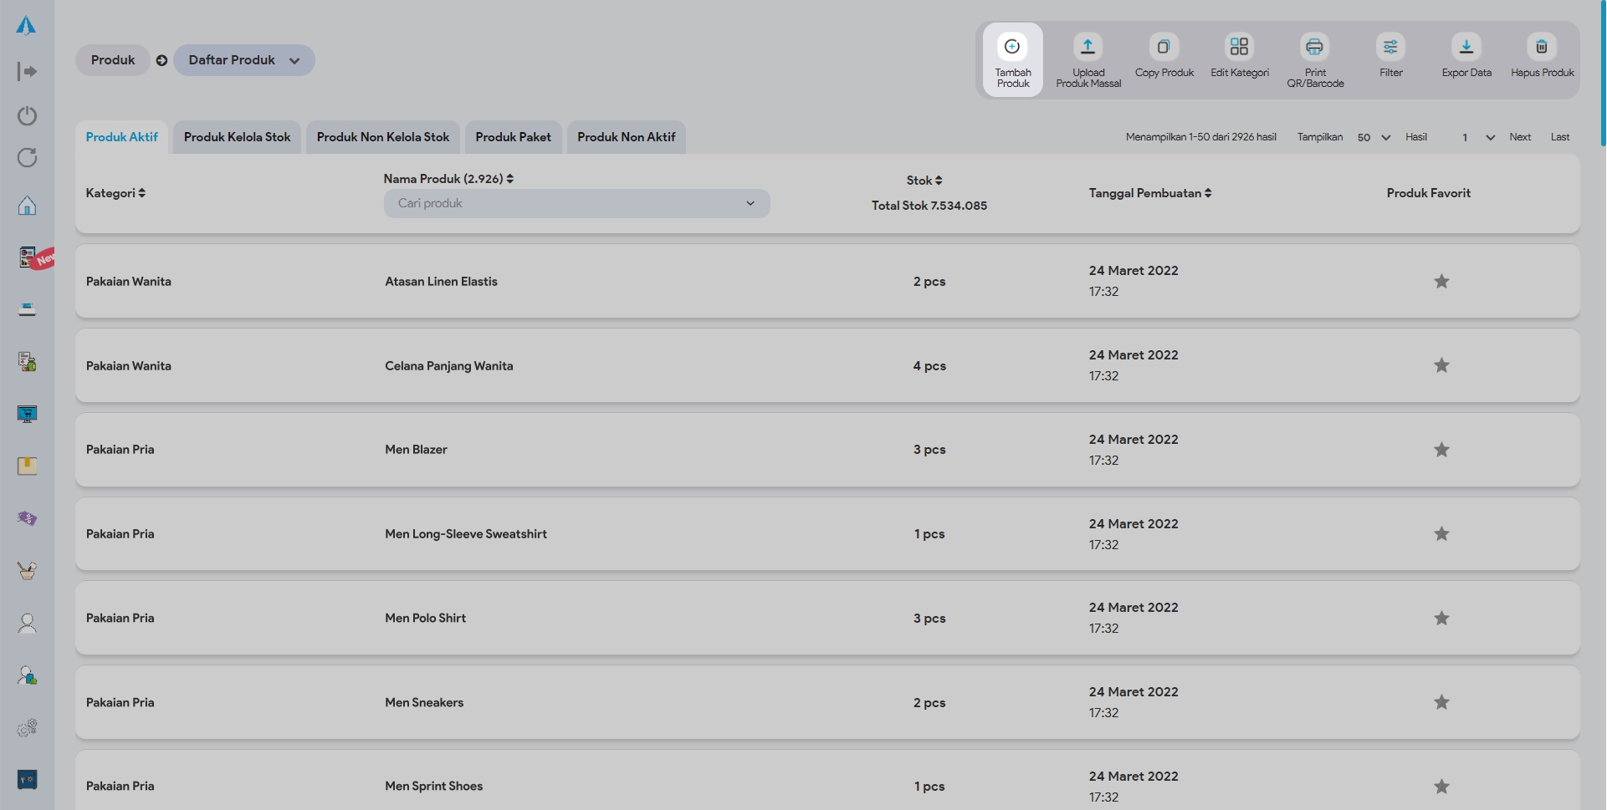Switch to Produk Non Aktif tab
Screen dimensions: 1607x810
pyautogui.click(x=626, y=137)
